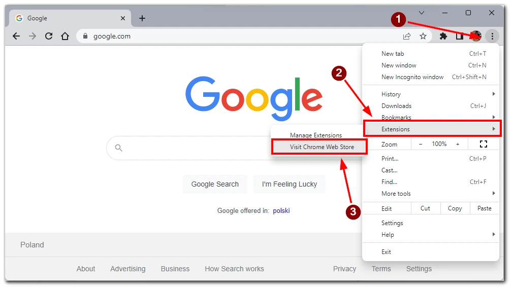Click Paste in the Edit row
Screen dimensions: 513x290
click(484, 208)
